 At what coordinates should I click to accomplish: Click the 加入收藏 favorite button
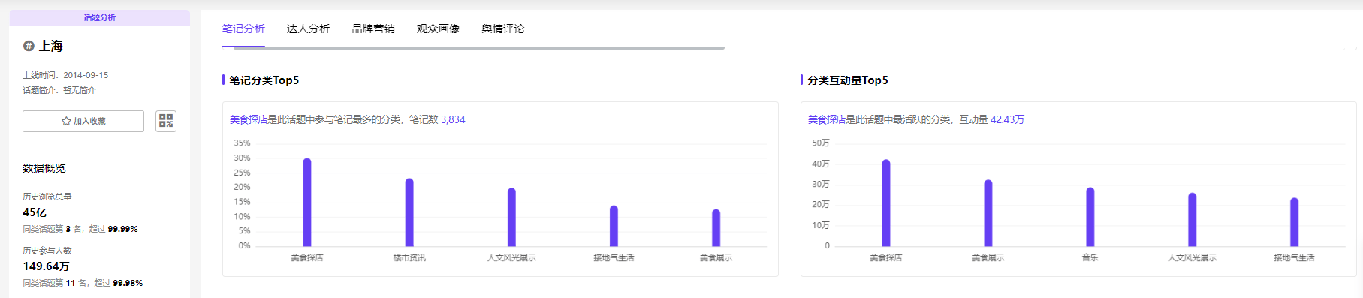(83, 121)
